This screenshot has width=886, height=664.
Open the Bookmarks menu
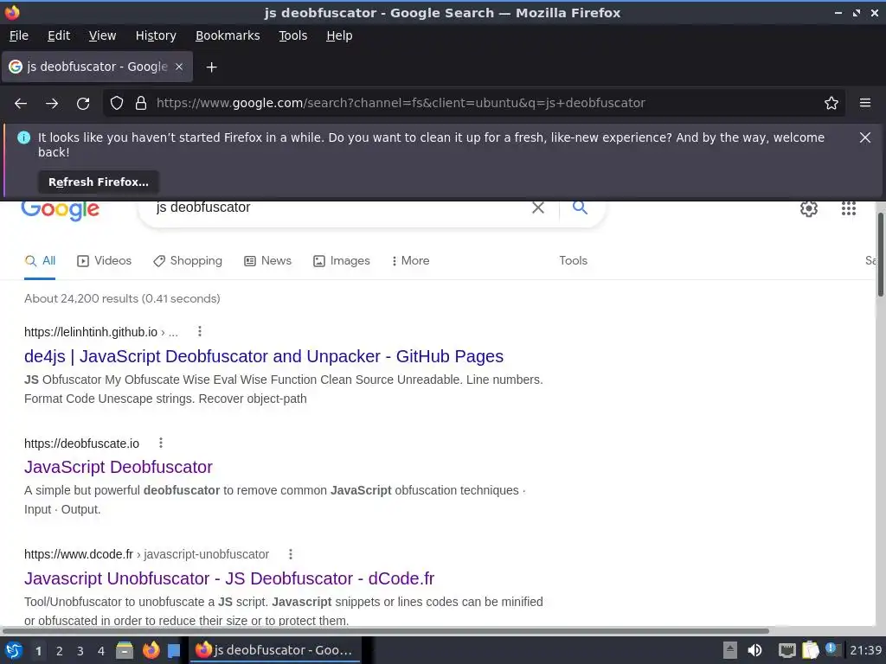tap(228, 35)
